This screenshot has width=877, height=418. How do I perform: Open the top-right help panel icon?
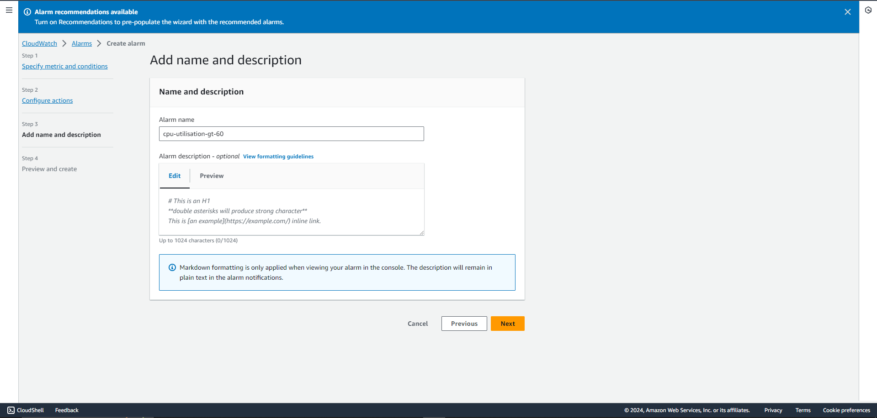coord(868,10)
